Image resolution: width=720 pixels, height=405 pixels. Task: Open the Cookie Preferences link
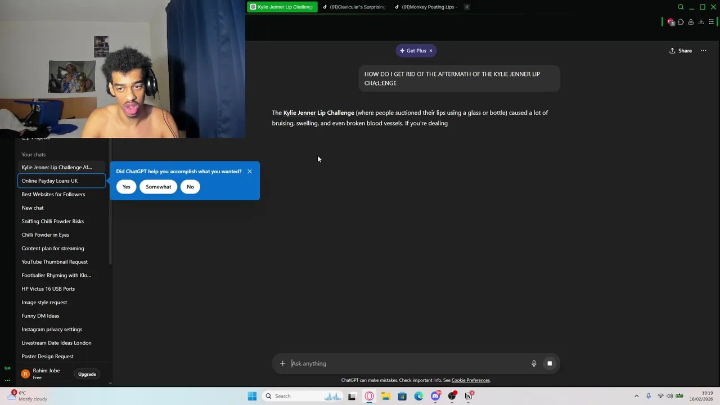point(470,380)
